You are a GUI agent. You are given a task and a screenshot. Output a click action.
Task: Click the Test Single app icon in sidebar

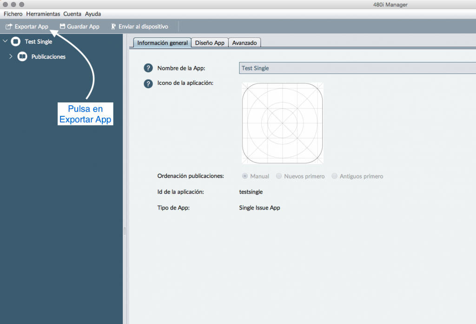[16, 42]
